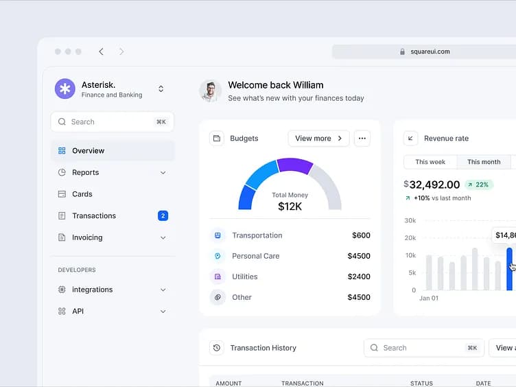516x387 pixels.
Task: Click the Other category icon
Action: (218, 298)
